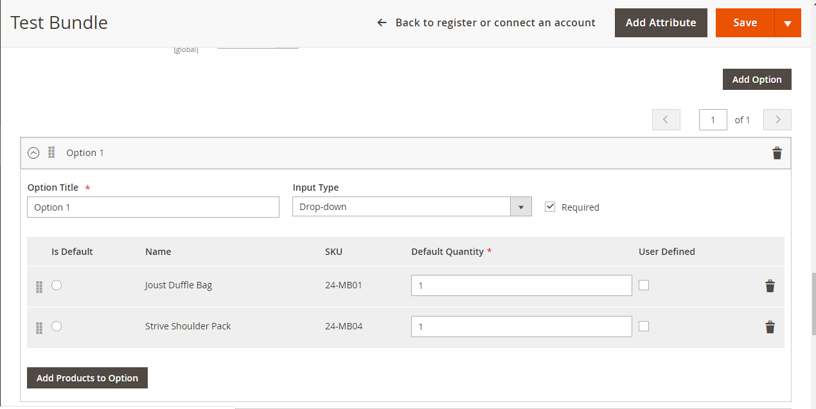Screen dimensions: 816x409
Task: Toggle the Required checkbox
Action: pyautogui.click(x=550, y=207)
